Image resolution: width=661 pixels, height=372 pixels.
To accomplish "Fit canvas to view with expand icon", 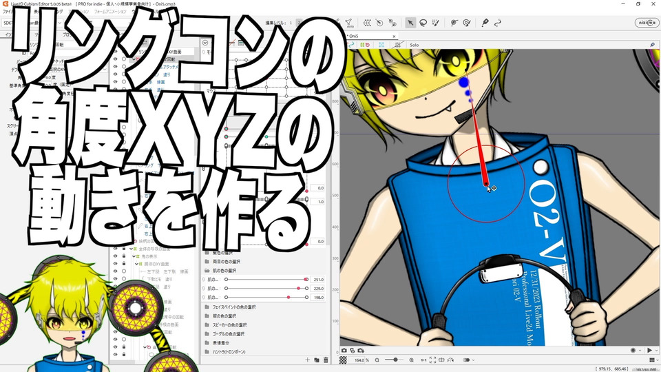I will point(432,360).
